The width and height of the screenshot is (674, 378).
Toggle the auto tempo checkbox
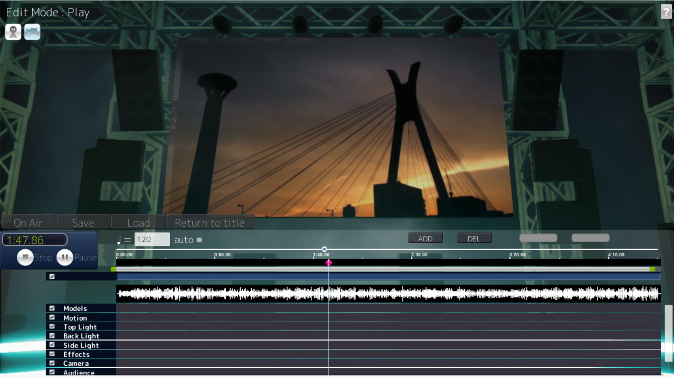(199, 240)
